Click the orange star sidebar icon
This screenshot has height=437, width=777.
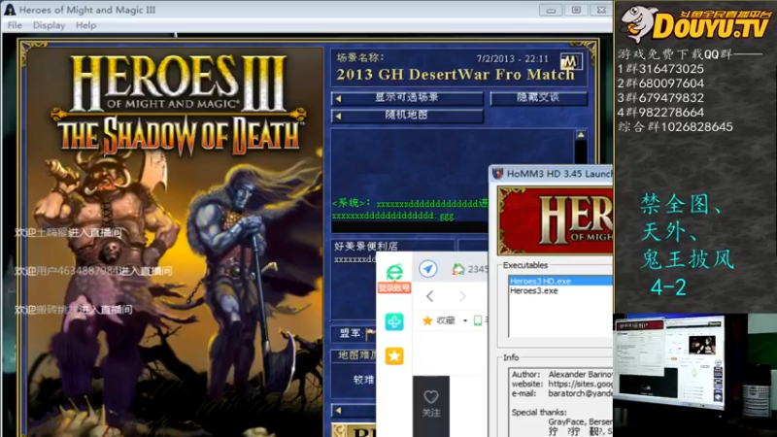394,355
